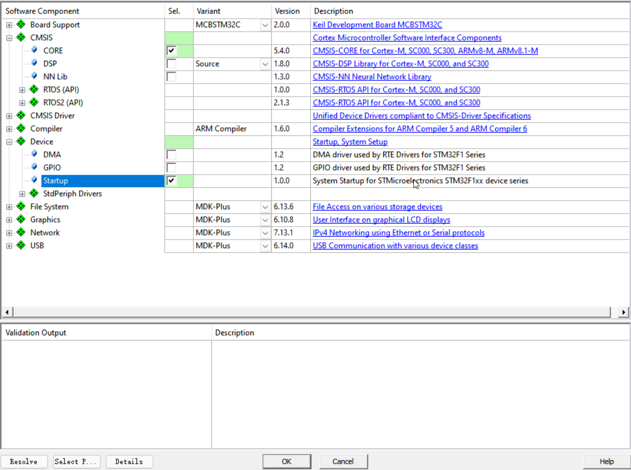Enable the NN Lib checkbox

(171, 77)
